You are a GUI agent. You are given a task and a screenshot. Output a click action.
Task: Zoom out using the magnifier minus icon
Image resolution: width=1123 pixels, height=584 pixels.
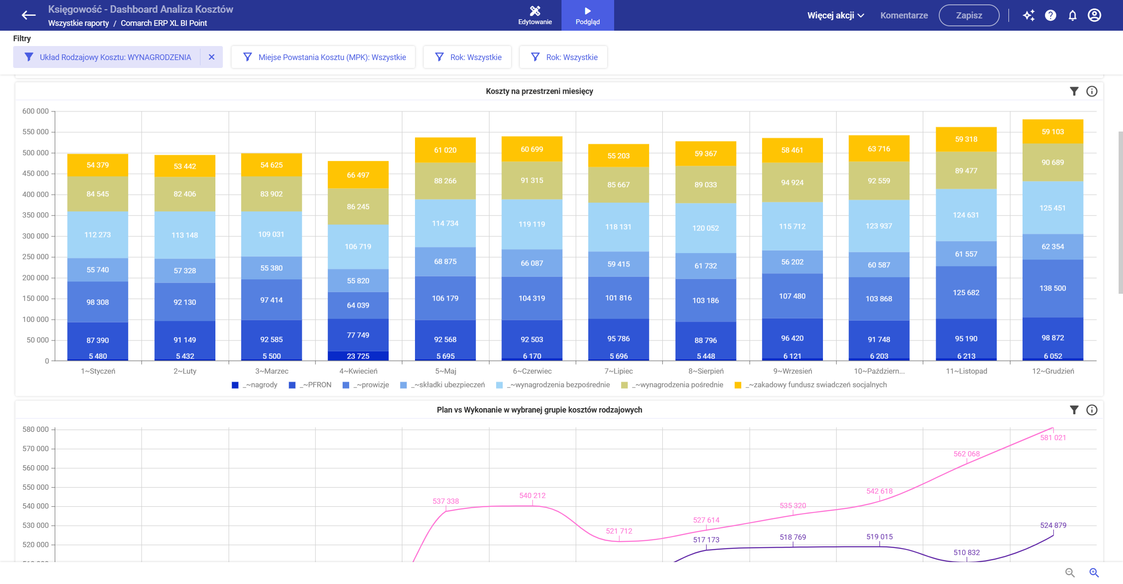[1070, 573]
